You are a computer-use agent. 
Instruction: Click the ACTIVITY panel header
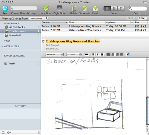[20, 106]
